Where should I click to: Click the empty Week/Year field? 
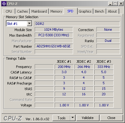coord(108,52)
